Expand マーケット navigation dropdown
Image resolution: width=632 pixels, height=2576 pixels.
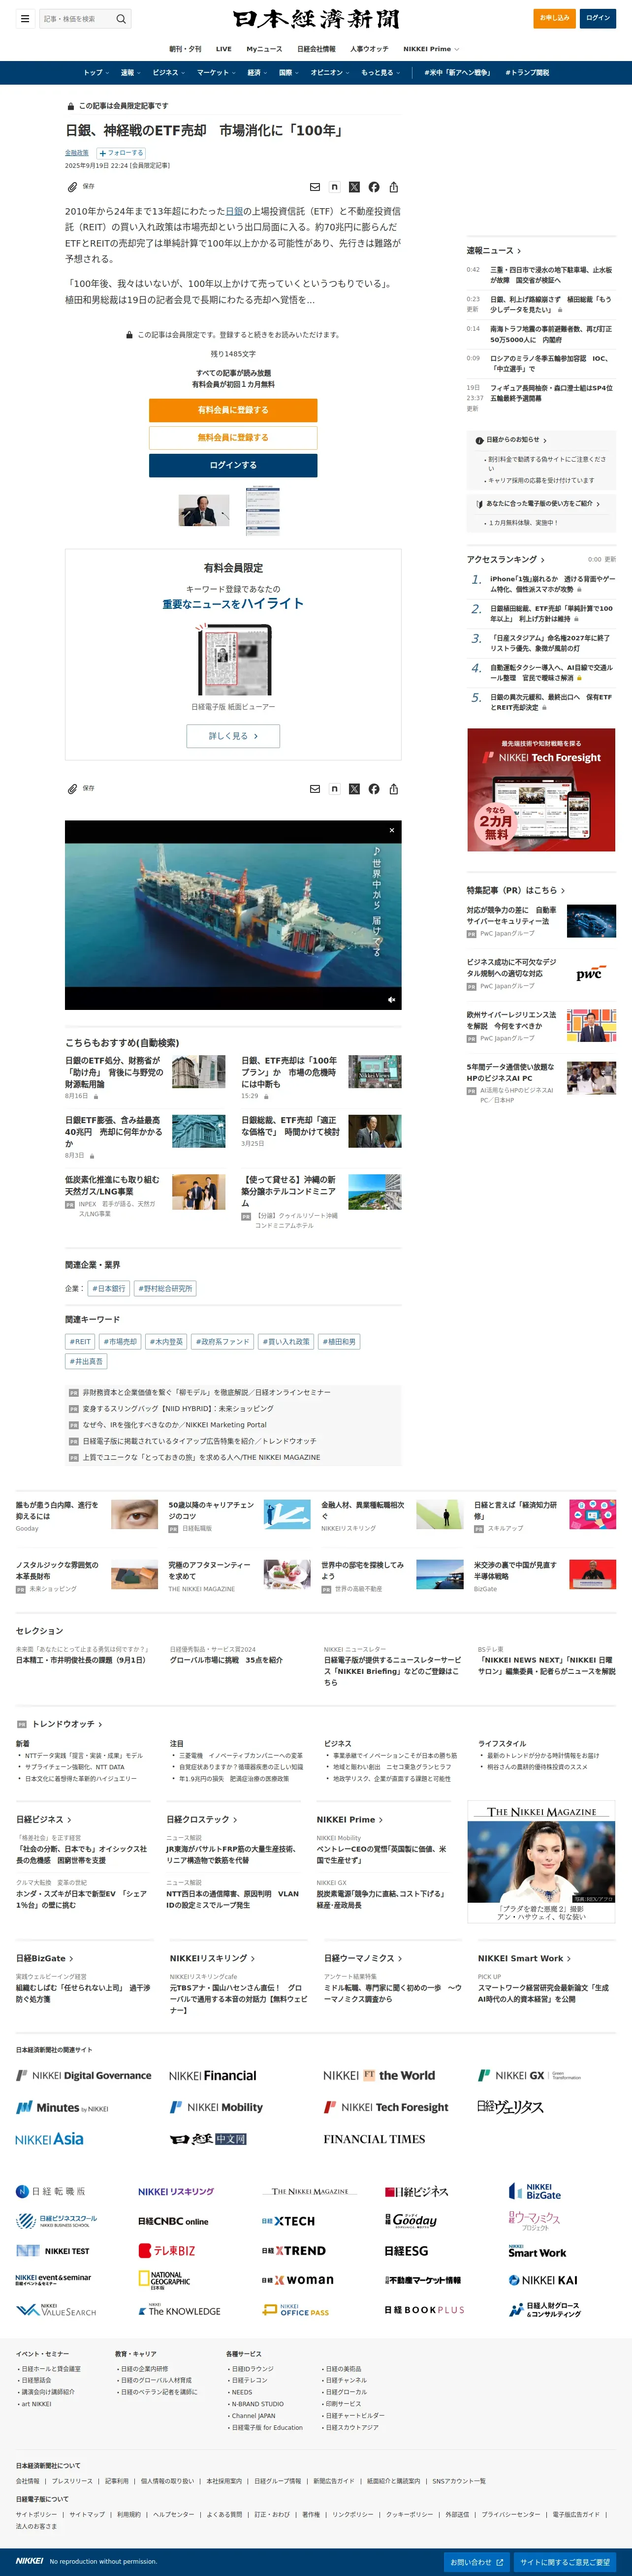coord(216,73)
